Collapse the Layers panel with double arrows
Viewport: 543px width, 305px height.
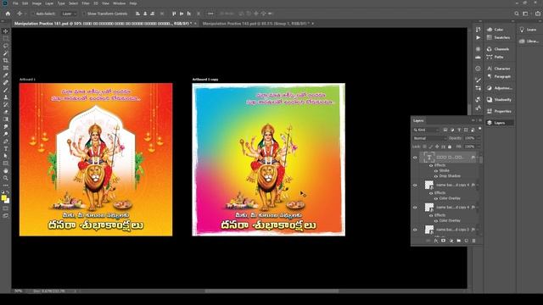(473, 120)
